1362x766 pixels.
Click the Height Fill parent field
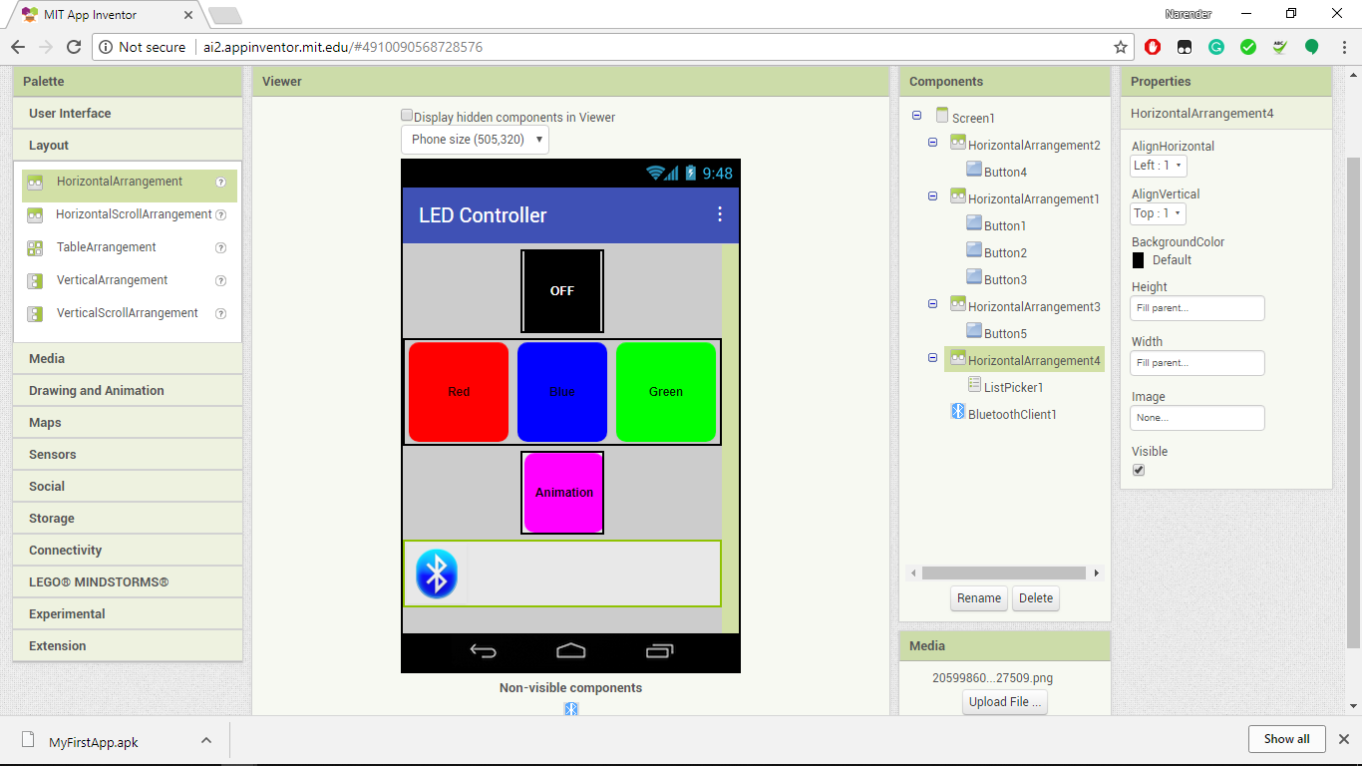[1197, 308]
